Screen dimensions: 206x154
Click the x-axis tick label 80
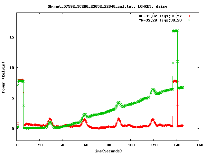tap(109, 145)
